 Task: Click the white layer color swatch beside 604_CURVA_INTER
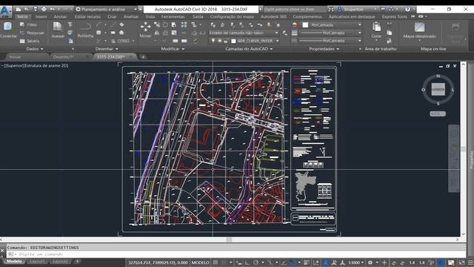point(233,41)
